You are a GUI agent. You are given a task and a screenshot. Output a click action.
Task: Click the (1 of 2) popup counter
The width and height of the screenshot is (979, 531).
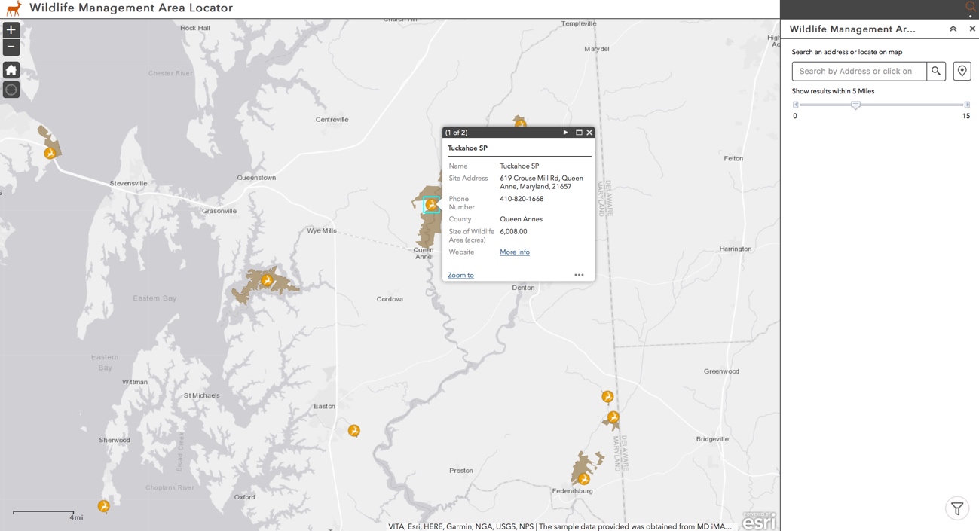coord(456,133)
